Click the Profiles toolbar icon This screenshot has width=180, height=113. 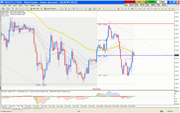click(x=7, y=9)
